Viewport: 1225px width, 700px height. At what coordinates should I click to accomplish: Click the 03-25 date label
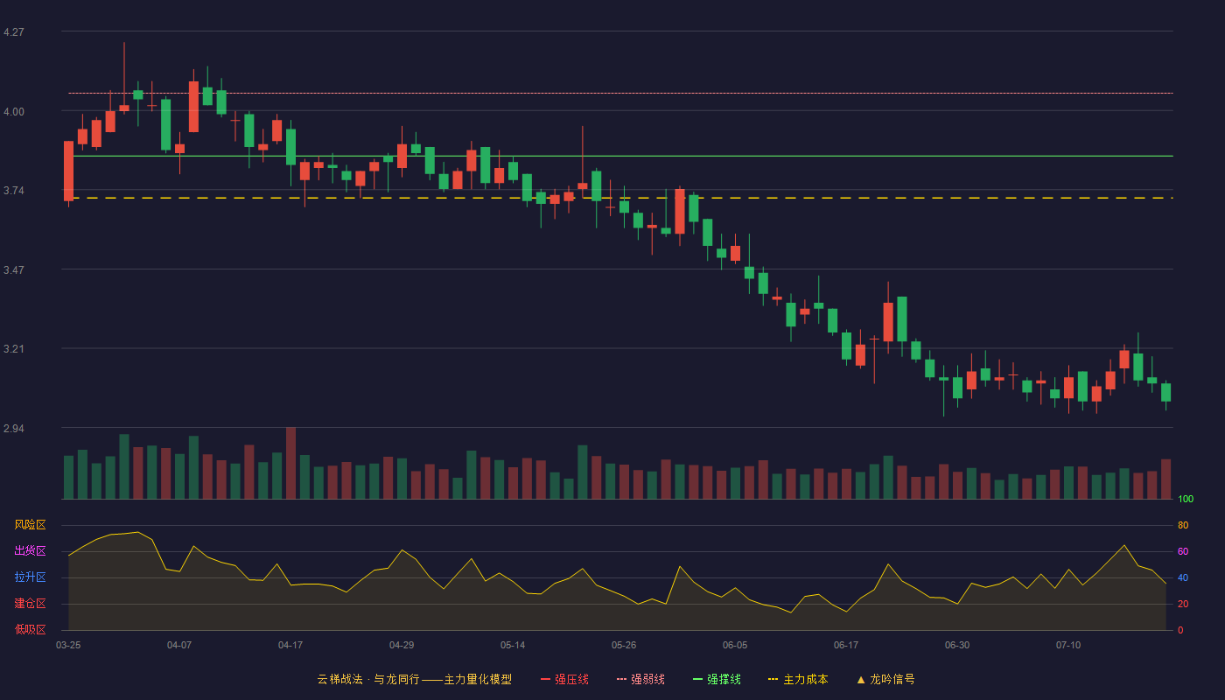click(68, 645)
